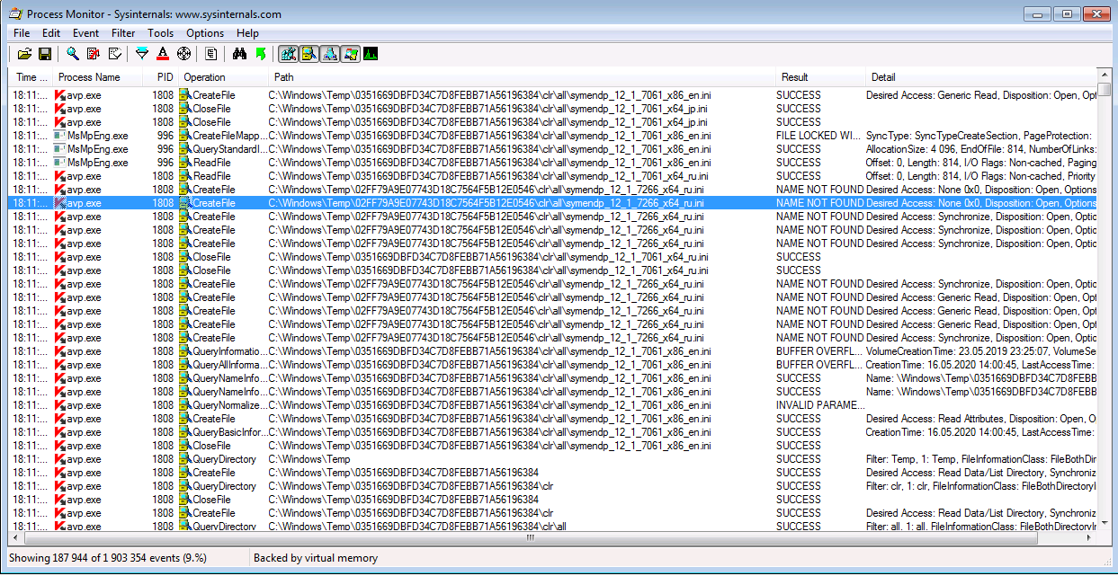Click the green Jump To Object arrow icon
Viewport: 1118px width, 576px height.
tap(260, 54)
